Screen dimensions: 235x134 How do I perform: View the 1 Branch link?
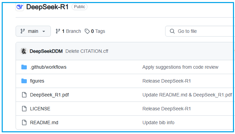coord(68,31)
